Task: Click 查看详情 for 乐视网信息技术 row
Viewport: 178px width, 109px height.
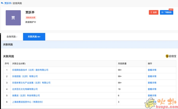Action: tap(152, 70)
